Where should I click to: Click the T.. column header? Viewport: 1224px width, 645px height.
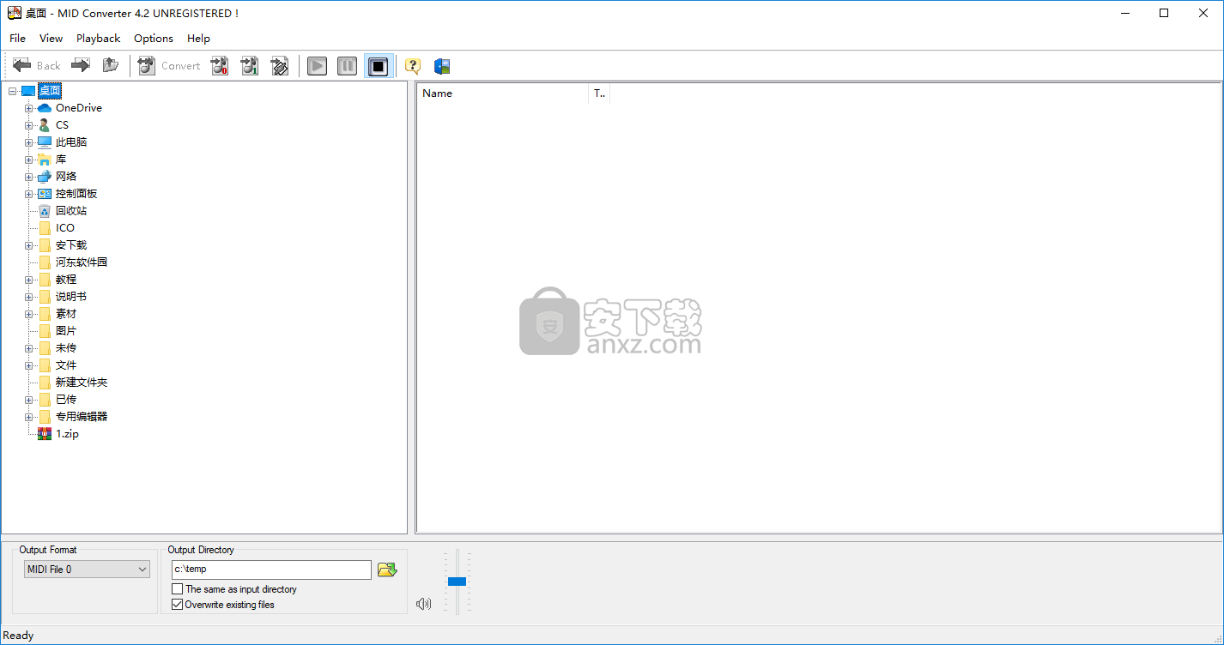coord(599,93)
